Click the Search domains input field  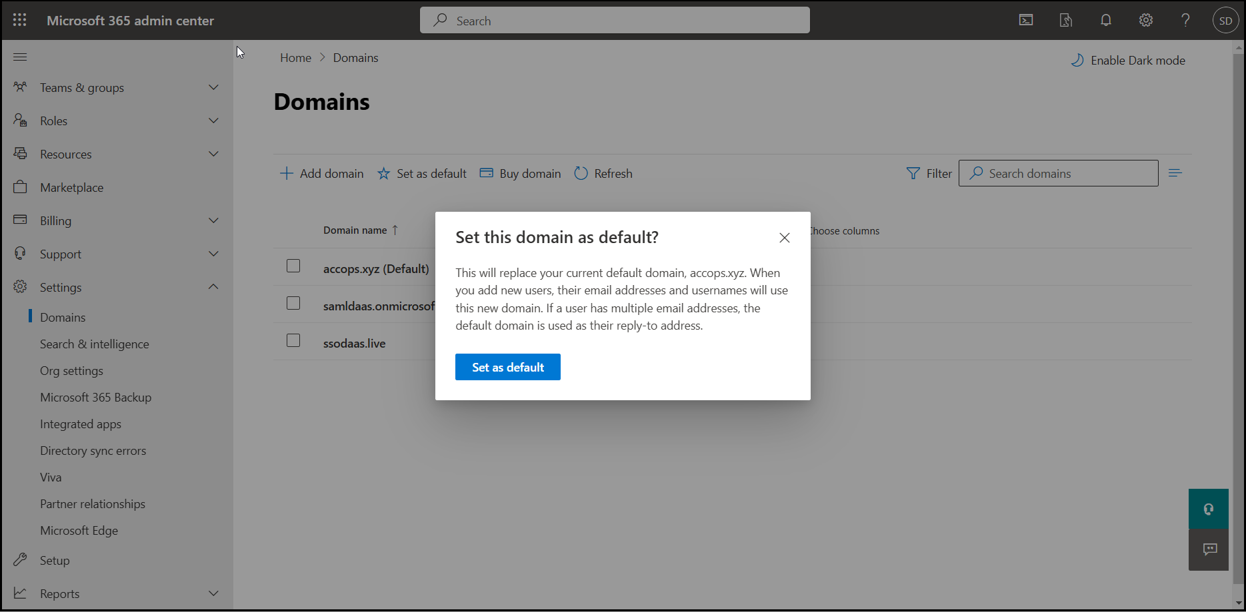pyautogui.click(x=1067, y=173)
